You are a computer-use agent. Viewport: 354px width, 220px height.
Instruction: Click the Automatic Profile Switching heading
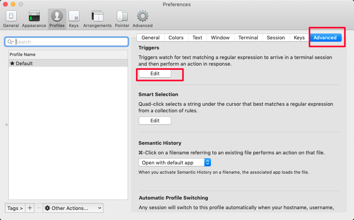point(174,198)
